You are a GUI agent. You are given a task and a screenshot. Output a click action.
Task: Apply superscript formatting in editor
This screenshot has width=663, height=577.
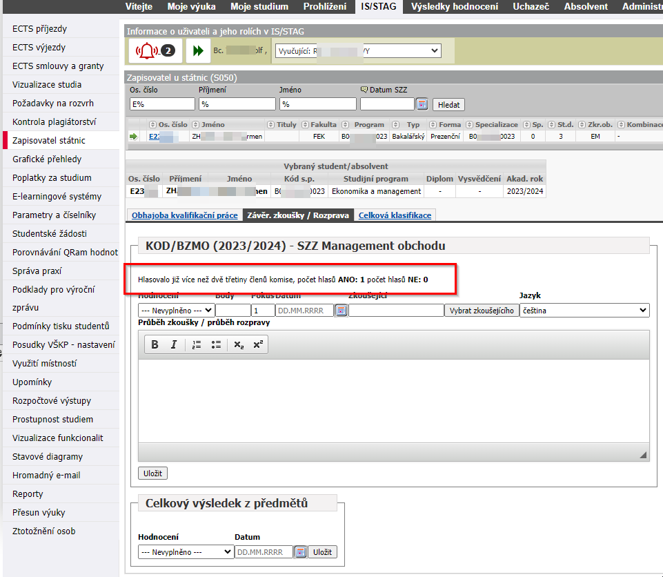258,345
